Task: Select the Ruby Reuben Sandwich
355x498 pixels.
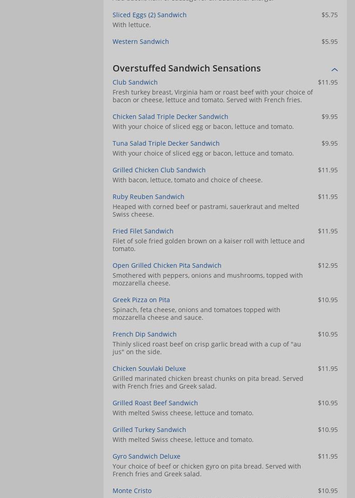Action: (148, 197)
